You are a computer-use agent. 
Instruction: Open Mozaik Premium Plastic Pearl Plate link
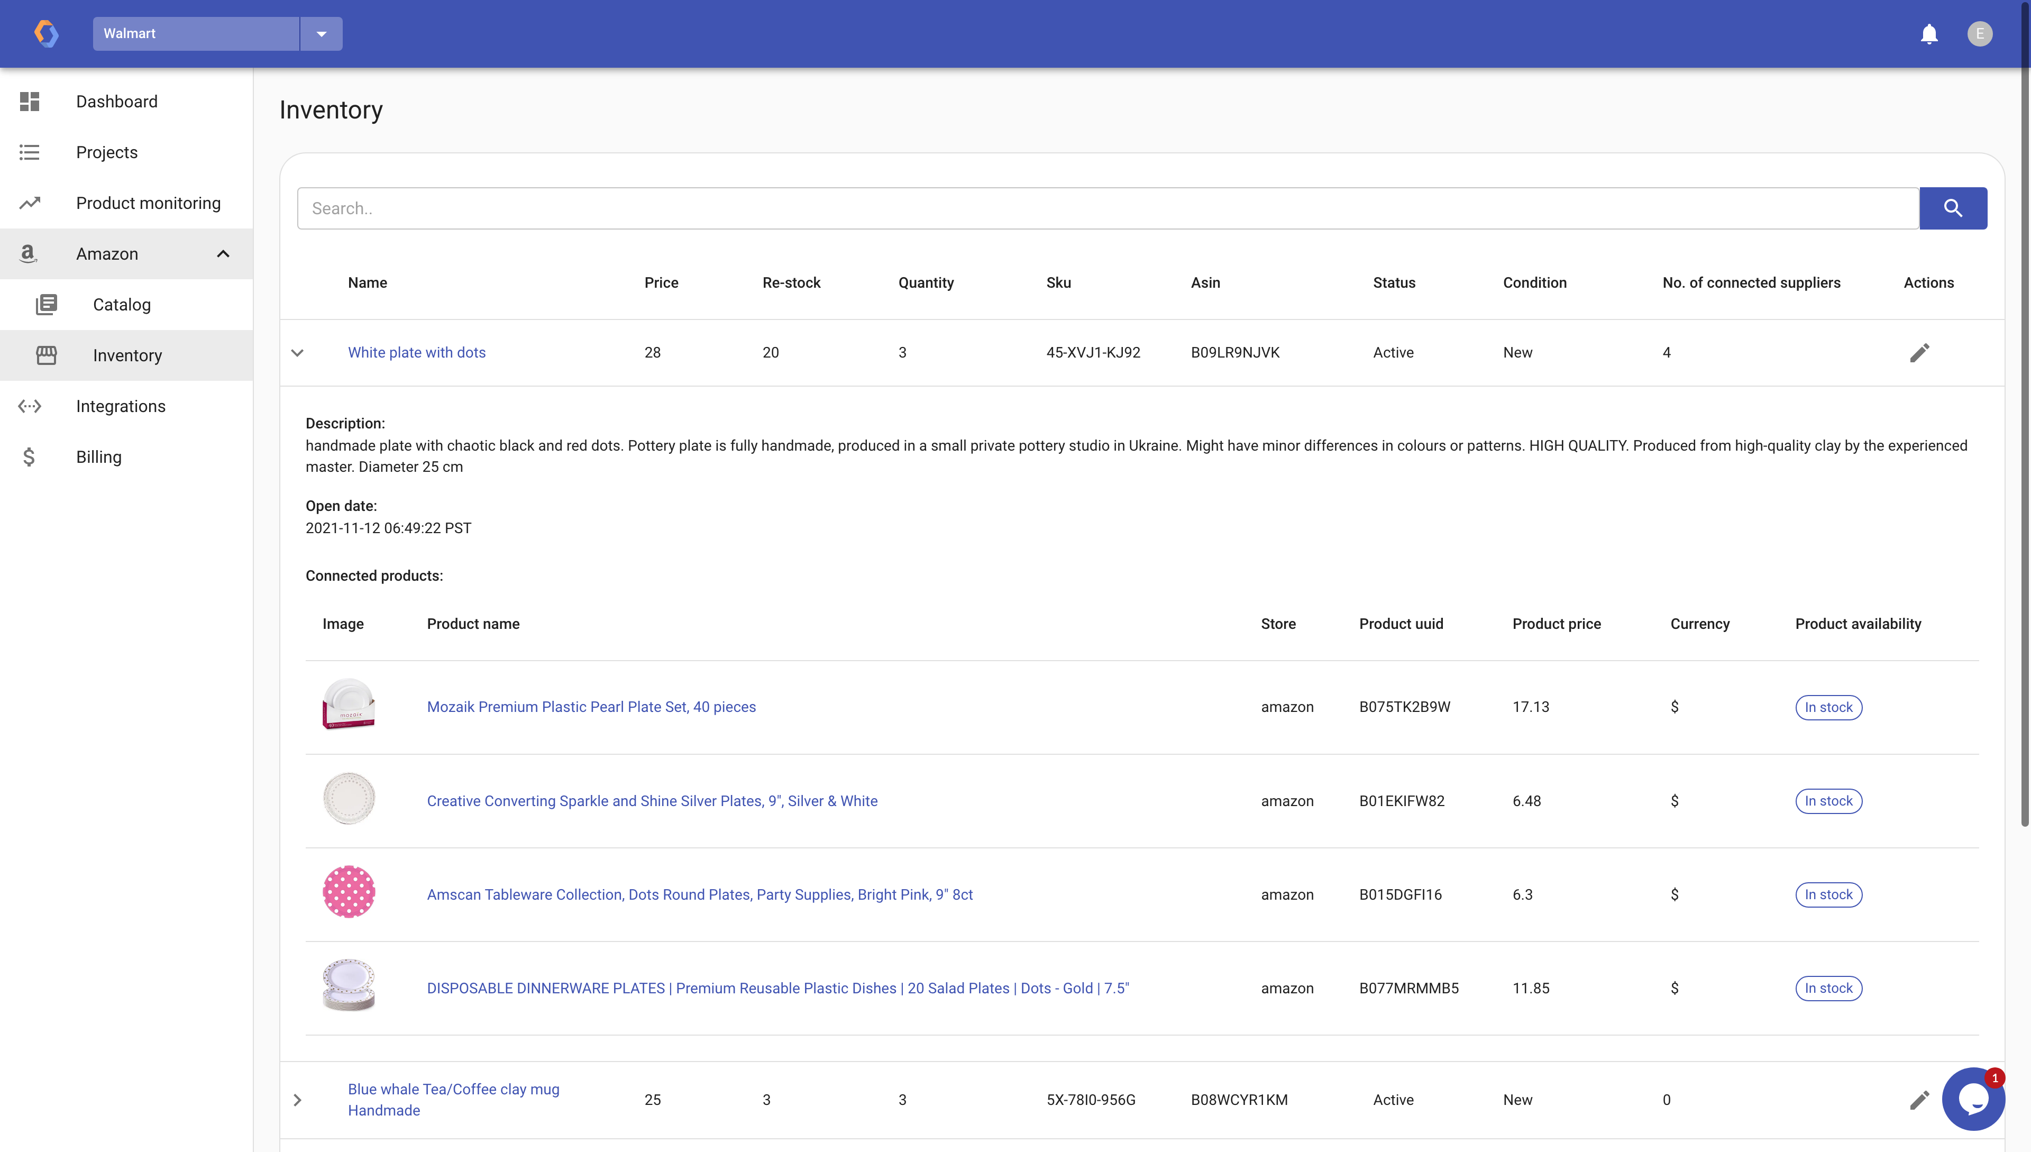click(x=591, y=707)
